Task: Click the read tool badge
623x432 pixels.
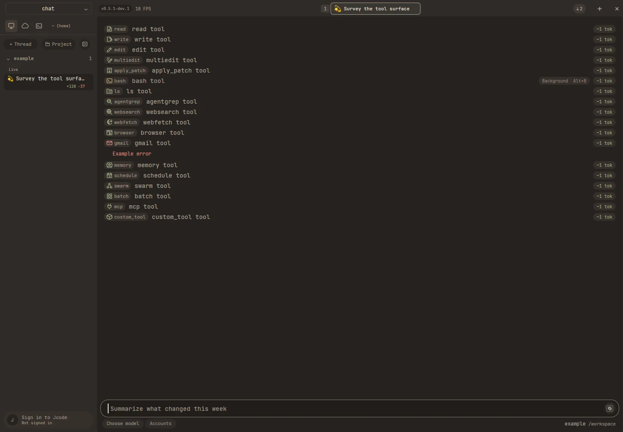Action: 116,29
